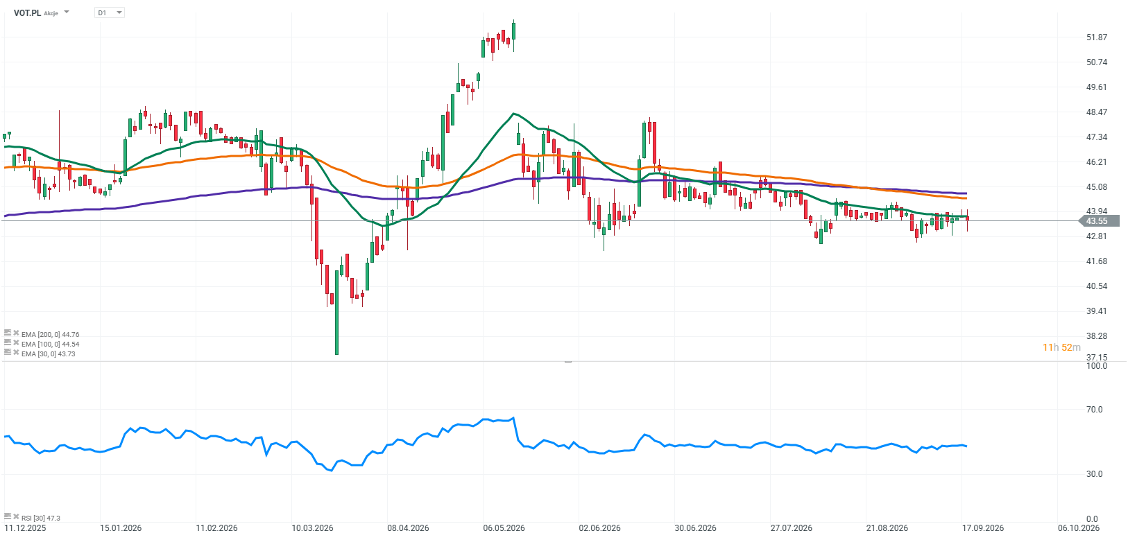Screen dimensions: 1128x540
Task: Click the panel divider handle above RSI
Action: (x=567, y=361)
